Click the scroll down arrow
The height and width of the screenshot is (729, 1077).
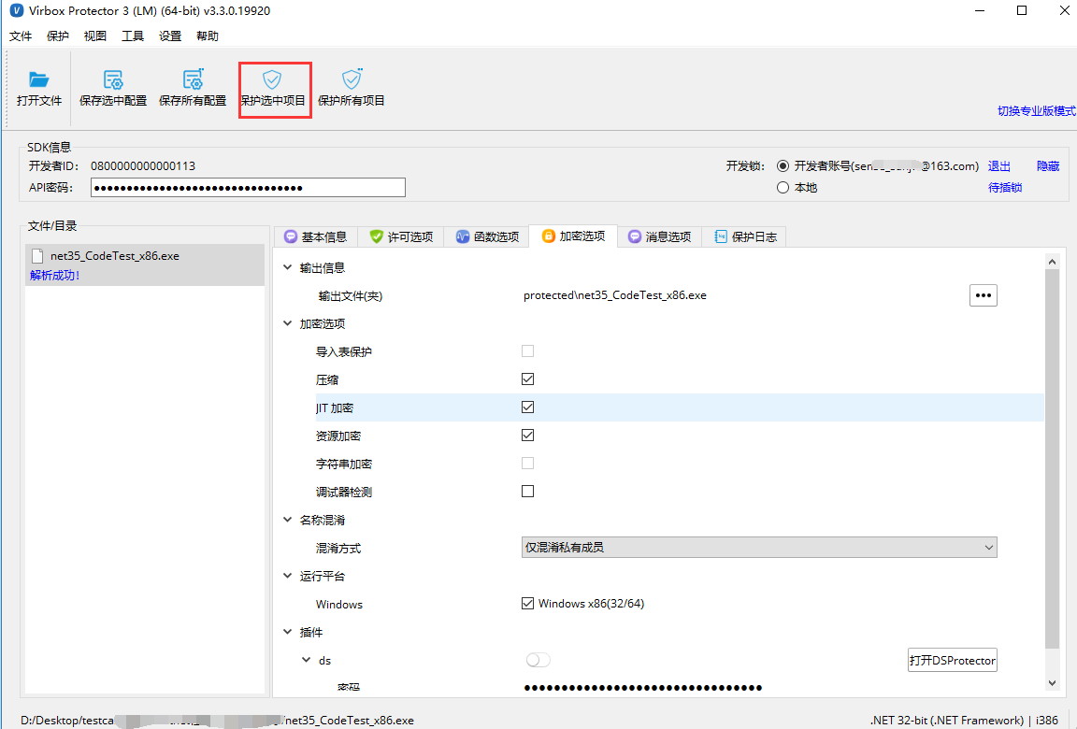(1052, 683)
